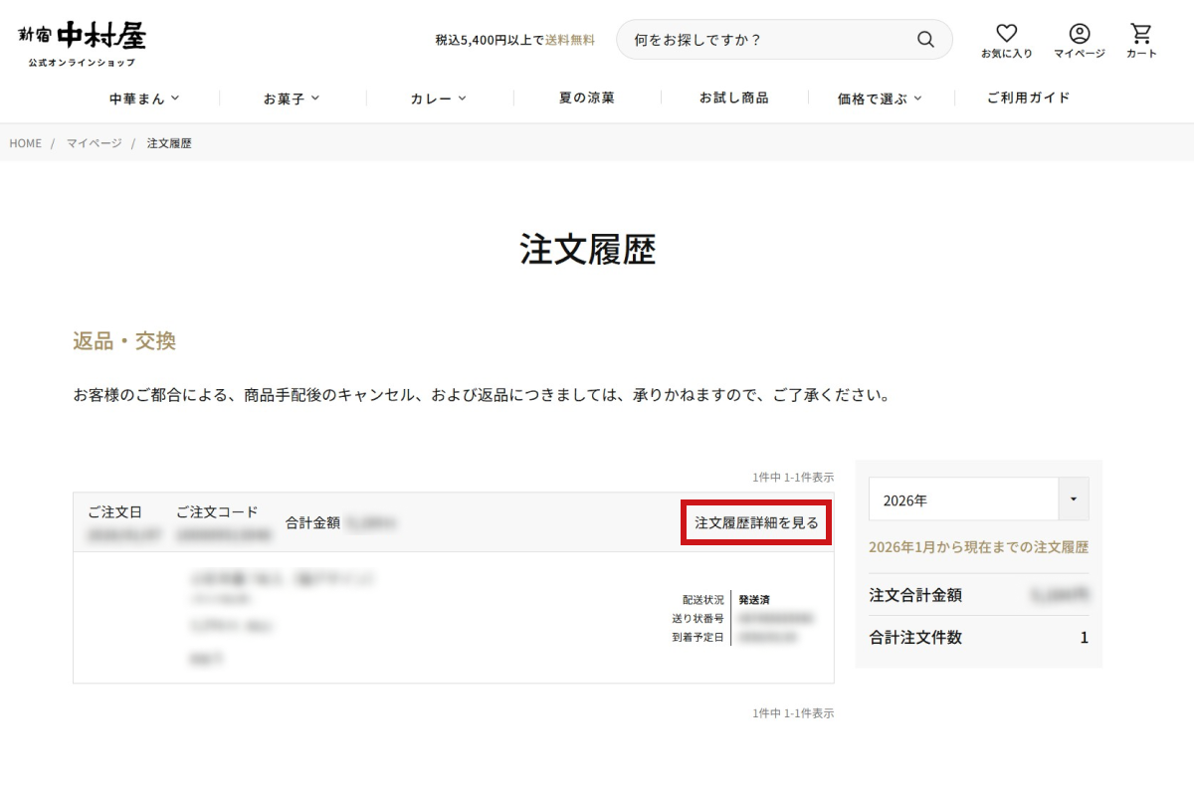1194x796 pixels.
Task: Open the お試し商品 menu item
Action: pyautogui.click(x=733, y=98)
